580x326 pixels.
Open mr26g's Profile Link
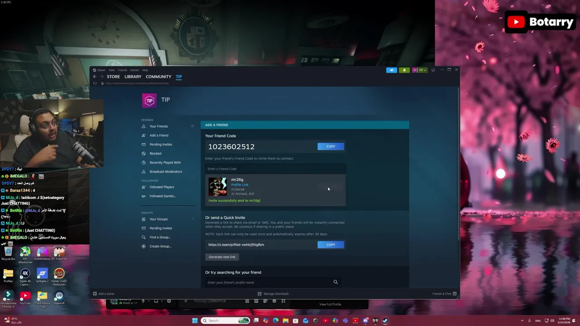pos(240,185)
